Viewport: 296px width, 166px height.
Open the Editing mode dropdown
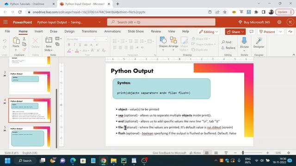point(209,32)
